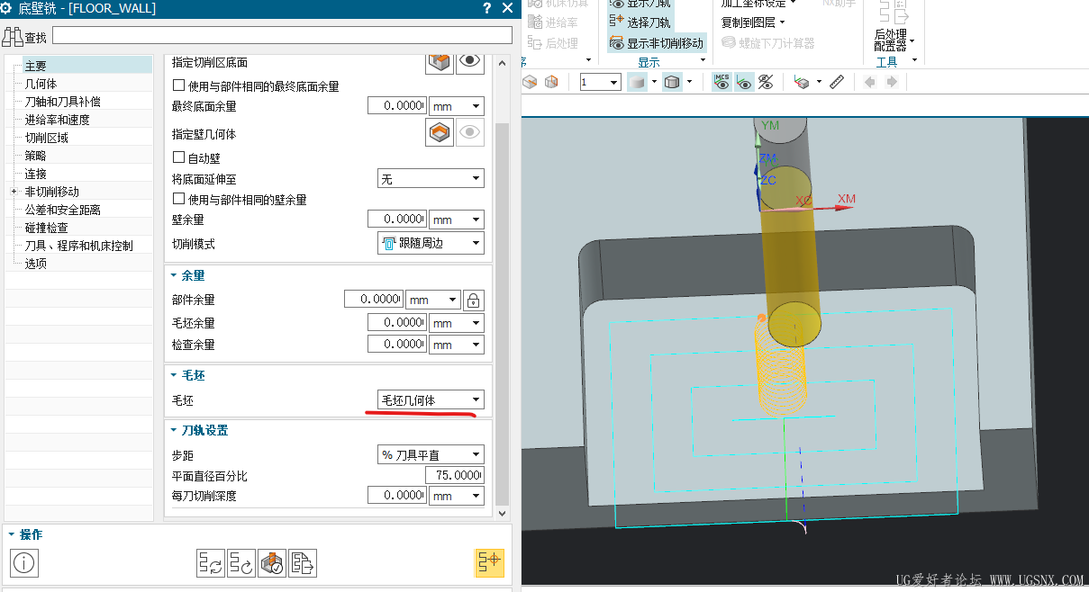Toggle the 部件余量 lock icon

click(x=474, y=300)
